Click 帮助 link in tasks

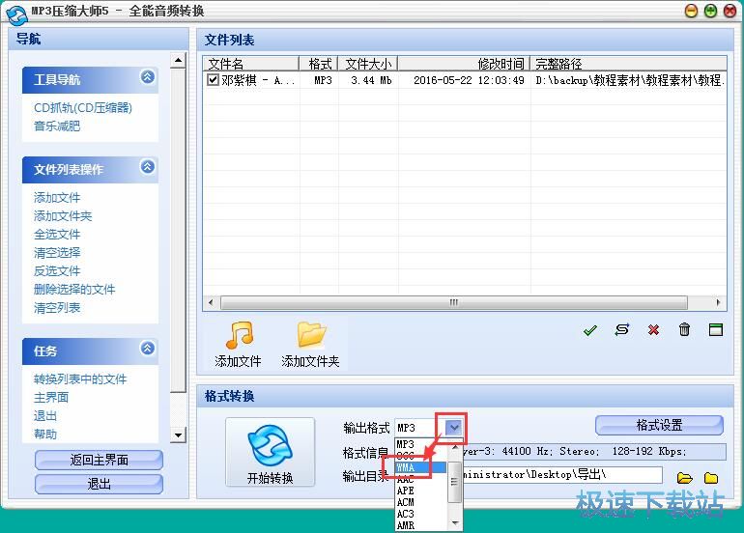tap(45, 434)
